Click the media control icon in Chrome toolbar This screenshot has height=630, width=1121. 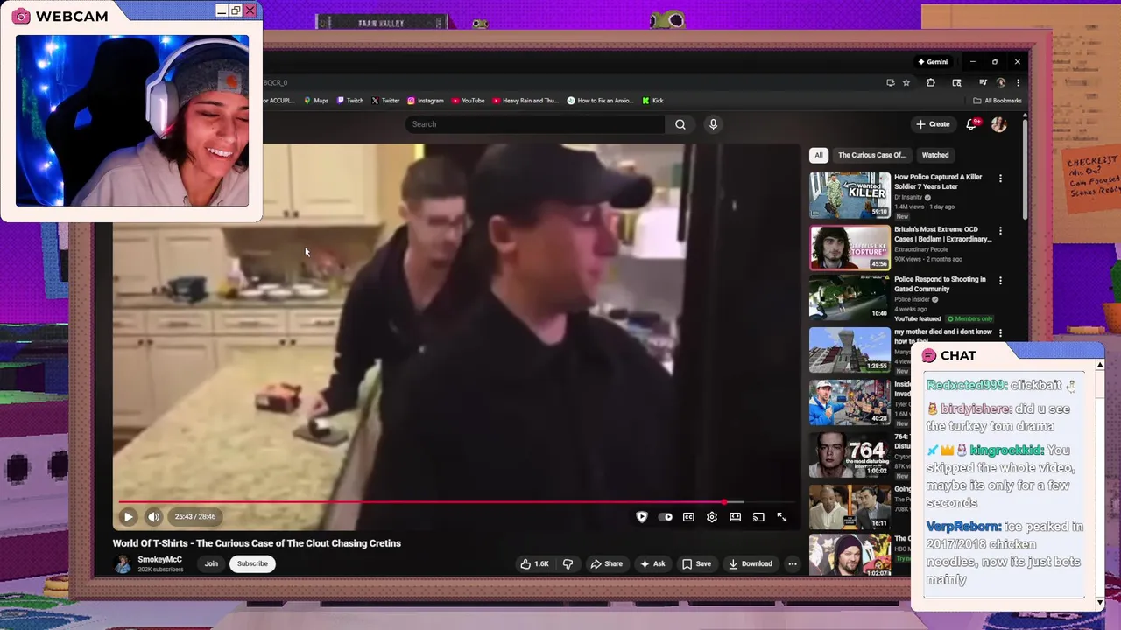point(983,83)
